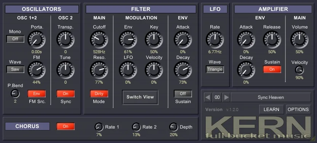Toggle the Mono Off button
The height and width of the screenshot is (143, 317).
tap(15, 39)
